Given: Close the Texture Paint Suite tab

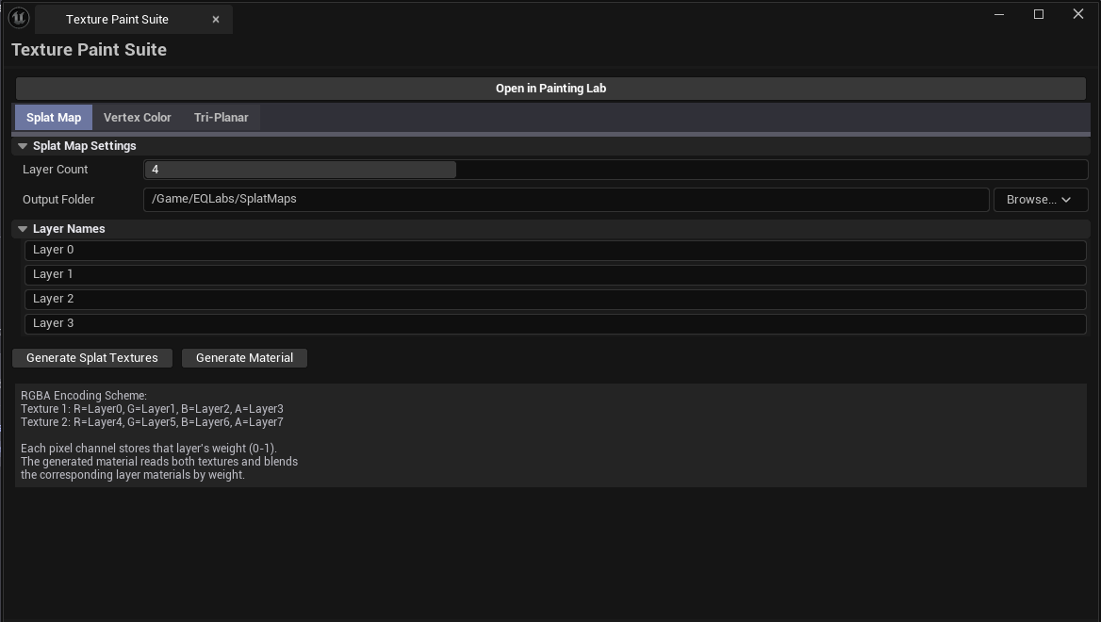Looking at the screenshot, I should (x=216, y=20).
